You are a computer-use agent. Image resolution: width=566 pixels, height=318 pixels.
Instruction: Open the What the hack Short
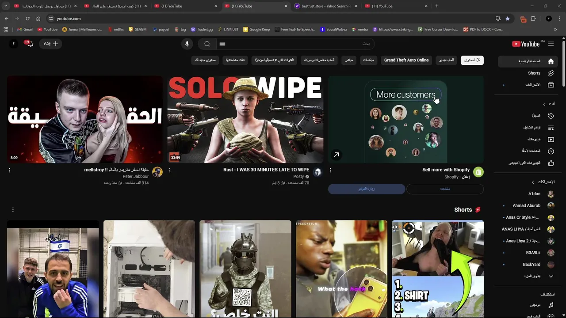point(341,269)
